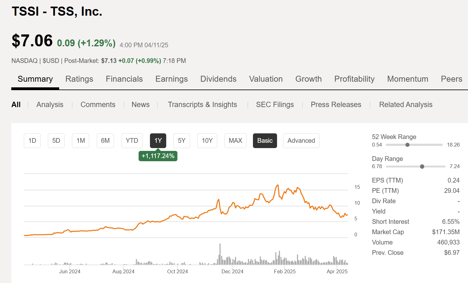468x283 pixels.
Task: Switch the chart to 5D view
Action: 56,141
